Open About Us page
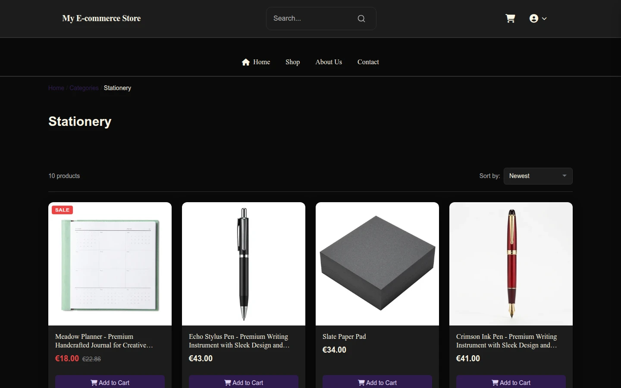The width and height of the screenshot is (621, 388). coord(329,62)
